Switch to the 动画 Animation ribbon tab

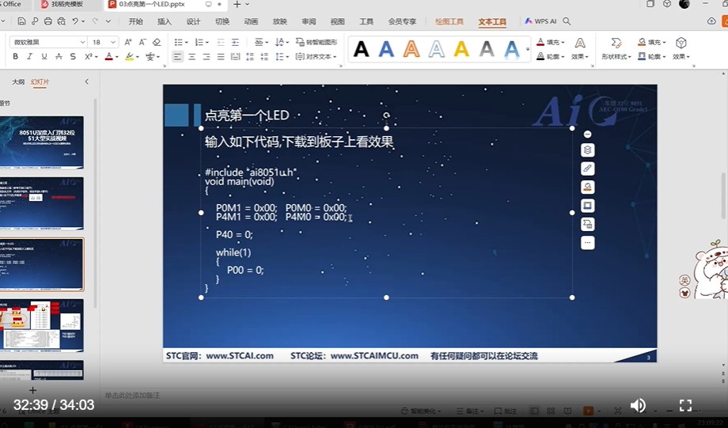pyautogui.click(x=251, y=21)
